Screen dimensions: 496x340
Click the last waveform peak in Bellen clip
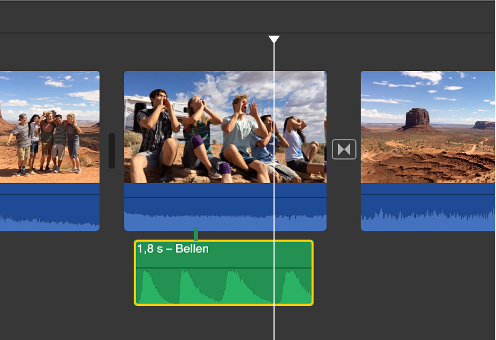[x=291, y=278]
